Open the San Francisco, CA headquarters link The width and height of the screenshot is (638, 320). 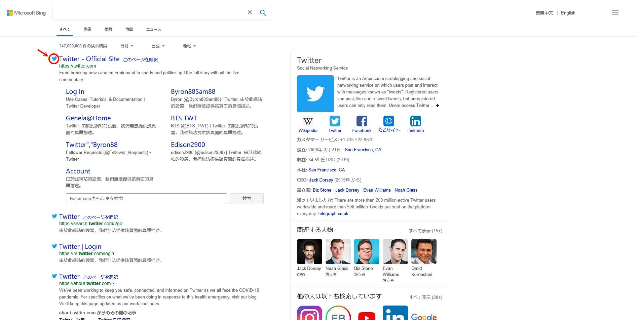coord(327,170)
